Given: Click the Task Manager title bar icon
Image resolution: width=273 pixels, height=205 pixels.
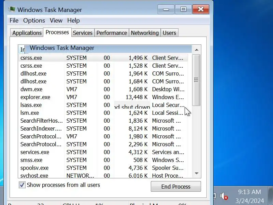Looking at the screenshot, I should pyautogui.click(x=12, y=10).
